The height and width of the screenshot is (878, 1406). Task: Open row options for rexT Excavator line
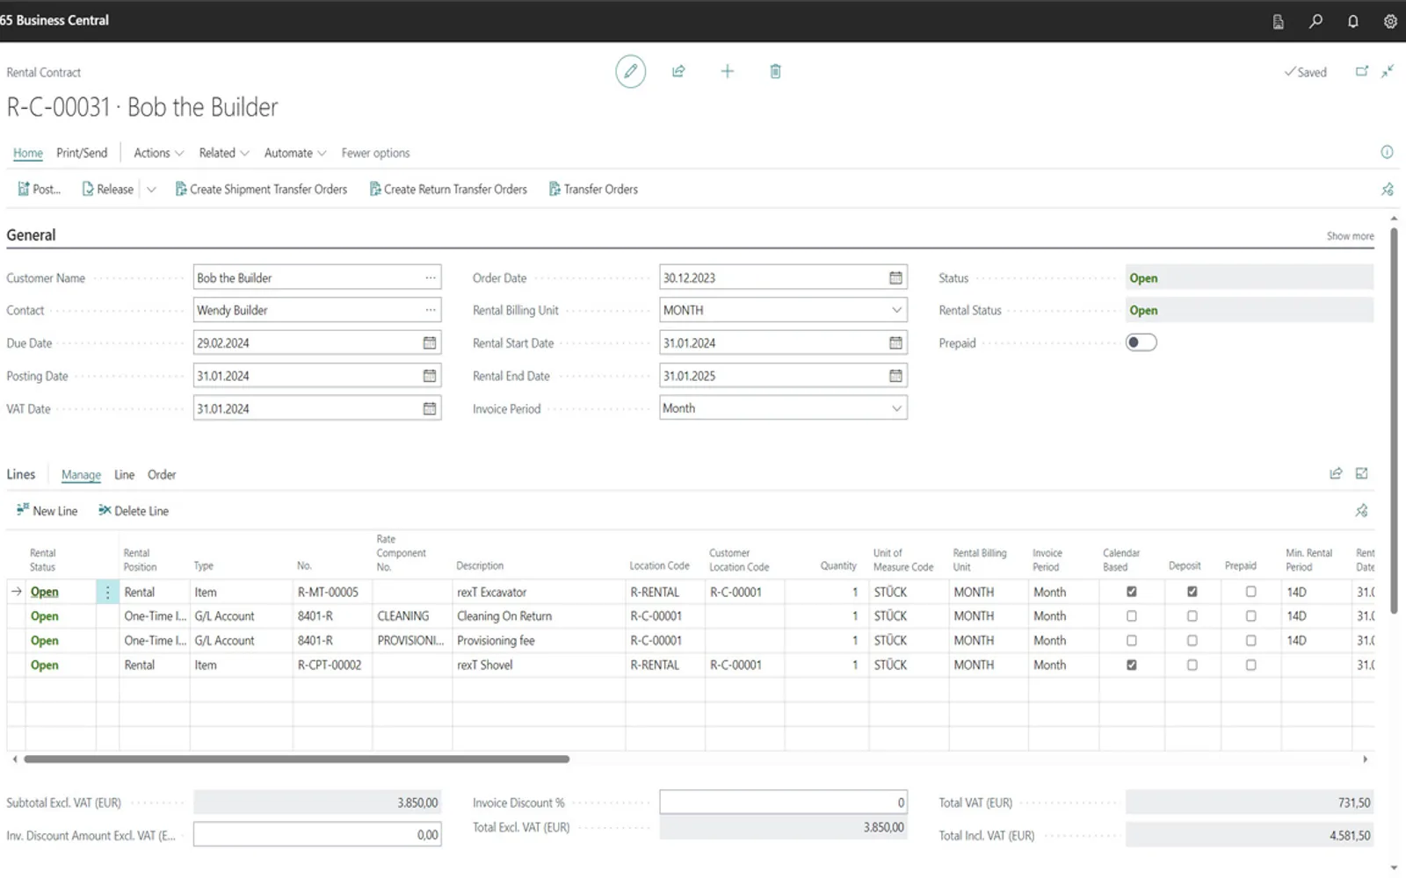pyautogui.click(x=107, y=592)
